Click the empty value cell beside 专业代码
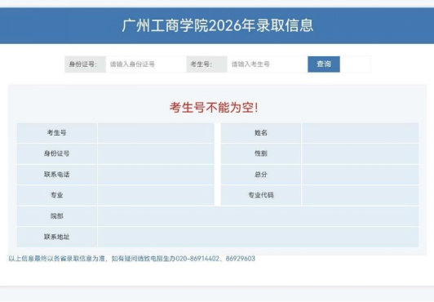This screenshot has height=302, width=434. [361, 195]
